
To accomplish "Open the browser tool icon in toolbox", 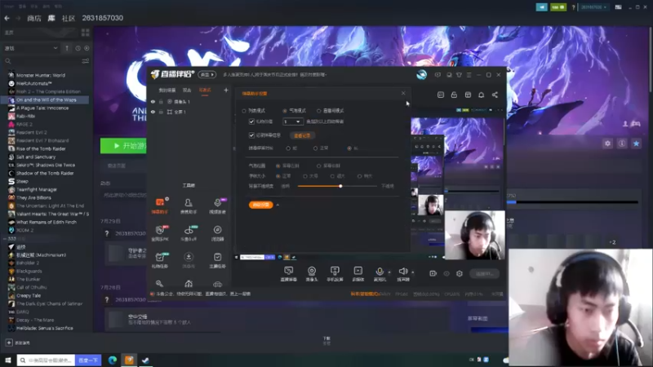I will tap(217, 233).
